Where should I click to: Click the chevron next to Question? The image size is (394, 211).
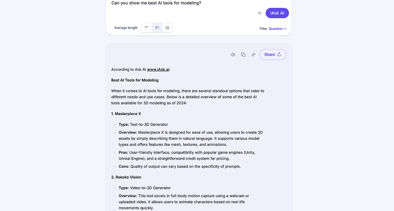click(x=285, y=29)
